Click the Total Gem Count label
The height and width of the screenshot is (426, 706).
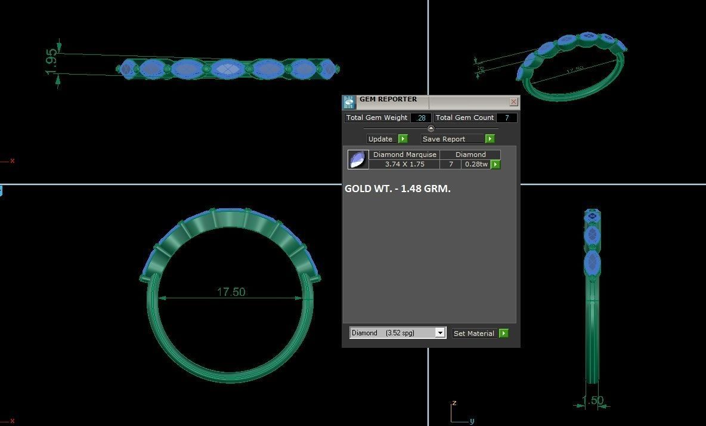click(465, 118)
